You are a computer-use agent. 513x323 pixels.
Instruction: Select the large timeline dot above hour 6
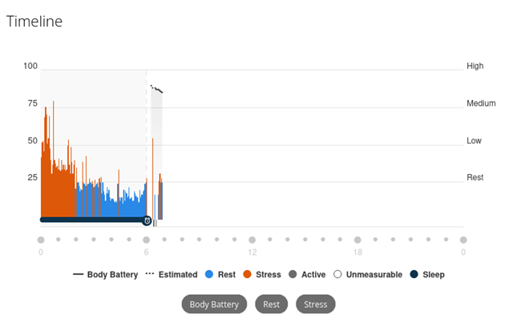point(146,240)
